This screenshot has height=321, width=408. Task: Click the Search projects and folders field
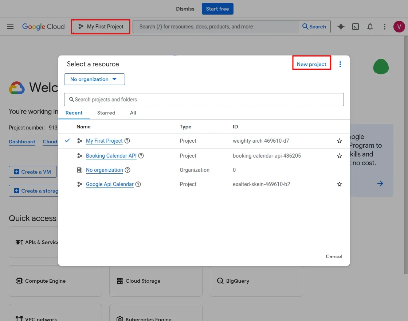click(204, 100)
